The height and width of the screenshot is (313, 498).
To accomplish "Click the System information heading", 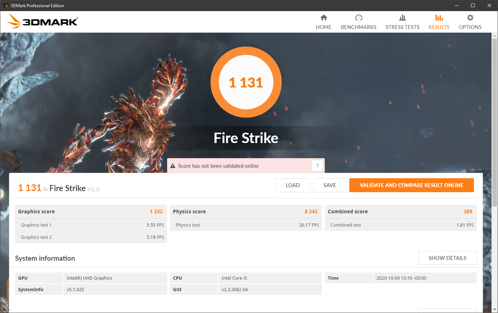I will click(x=45, y=259).
